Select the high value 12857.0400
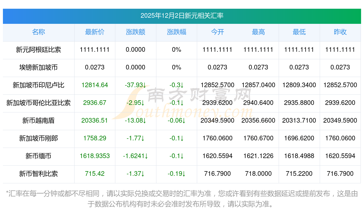The height and width of the screenshot is (213, 364). click(x=258, y=85)
